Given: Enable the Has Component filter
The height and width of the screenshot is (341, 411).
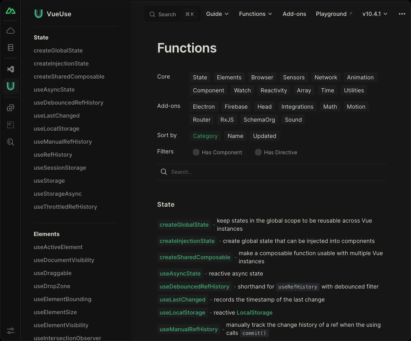Looking at the screenshot, I should pyautogui.click(x=196, y=152).
